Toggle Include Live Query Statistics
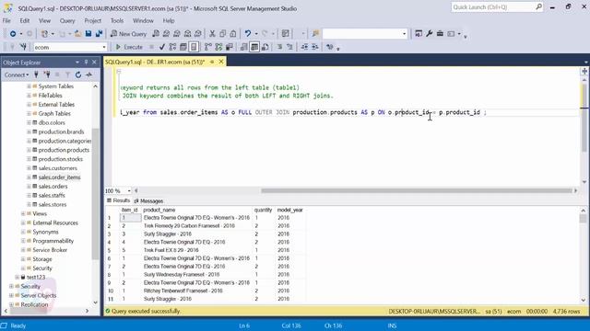Viewport: 590px width, 331px height. (218, 47)
